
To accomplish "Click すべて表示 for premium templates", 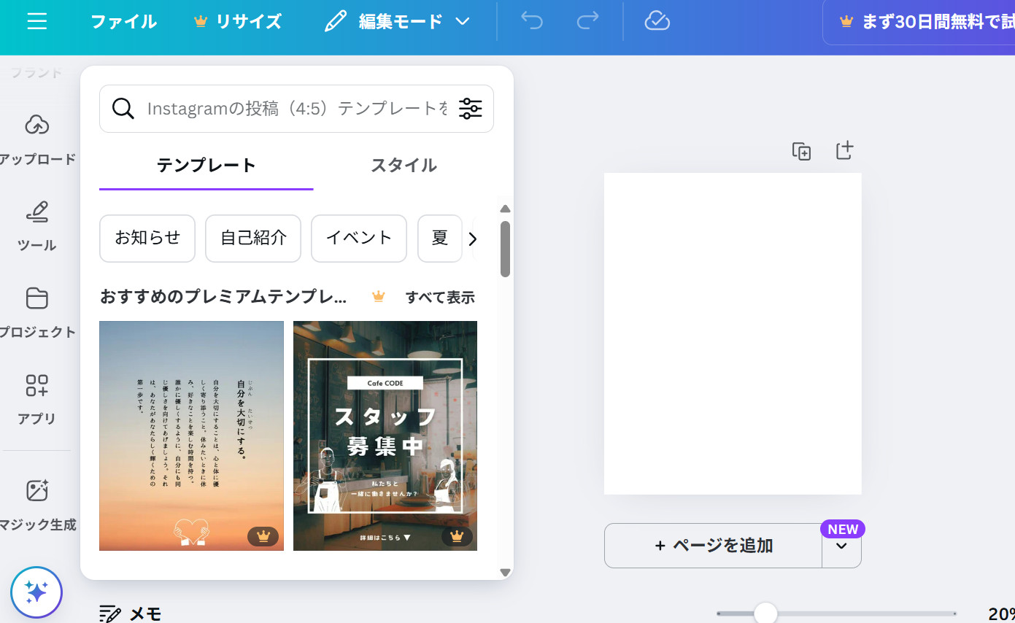I will click(440, 297).
